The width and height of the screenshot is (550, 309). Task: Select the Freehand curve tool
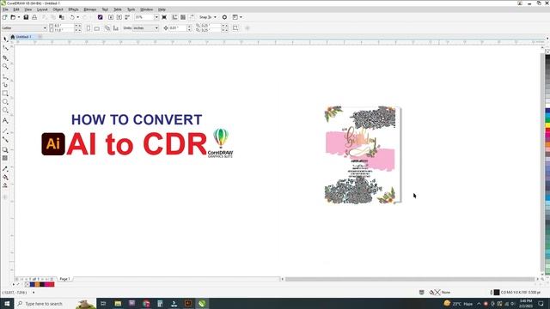point(5,76)
